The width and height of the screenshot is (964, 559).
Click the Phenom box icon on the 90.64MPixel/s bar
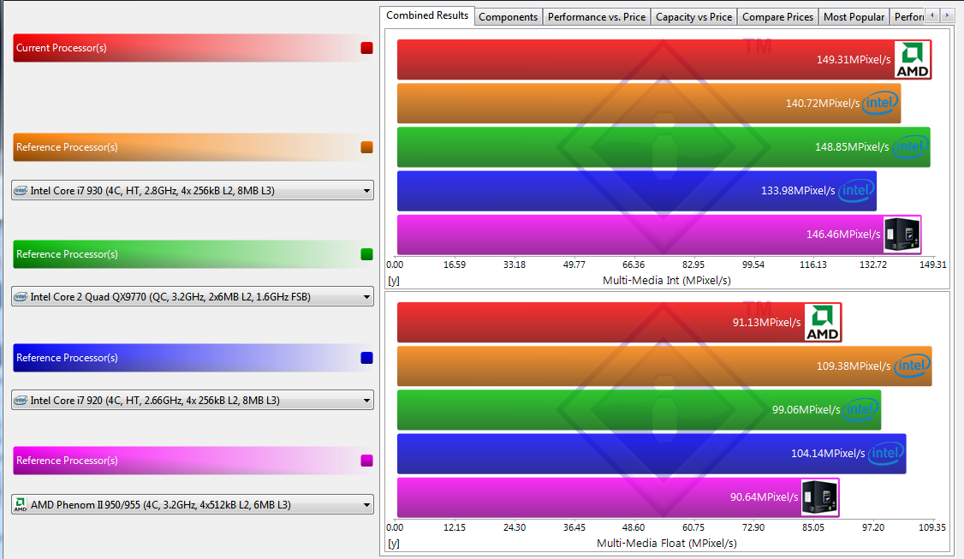point(820,497)
